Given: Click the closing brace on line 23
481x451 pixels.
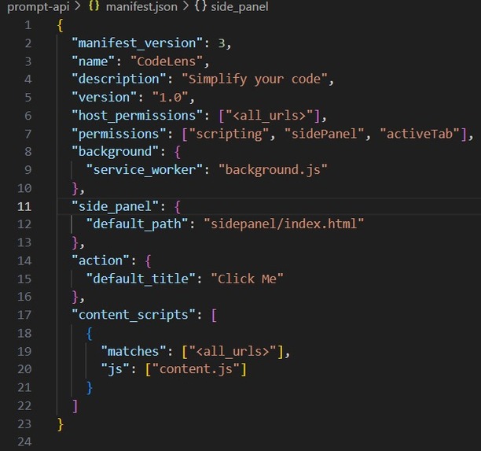Looking at the screenshot, I should click(x=60, y=424).
